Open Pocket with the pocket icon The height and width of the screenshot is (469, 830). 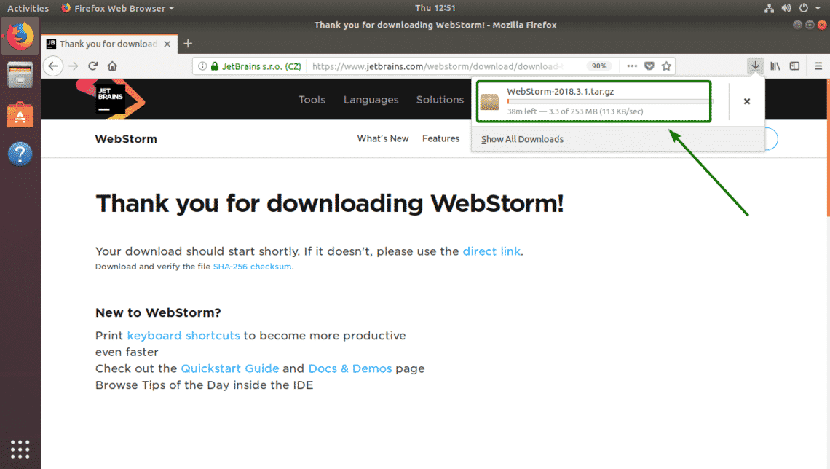(x=648, y=66)
